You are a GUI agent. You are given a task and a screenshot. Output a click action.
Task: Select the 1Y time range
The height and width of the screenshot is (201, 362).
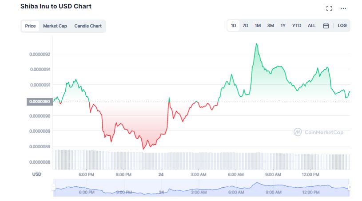283,26
